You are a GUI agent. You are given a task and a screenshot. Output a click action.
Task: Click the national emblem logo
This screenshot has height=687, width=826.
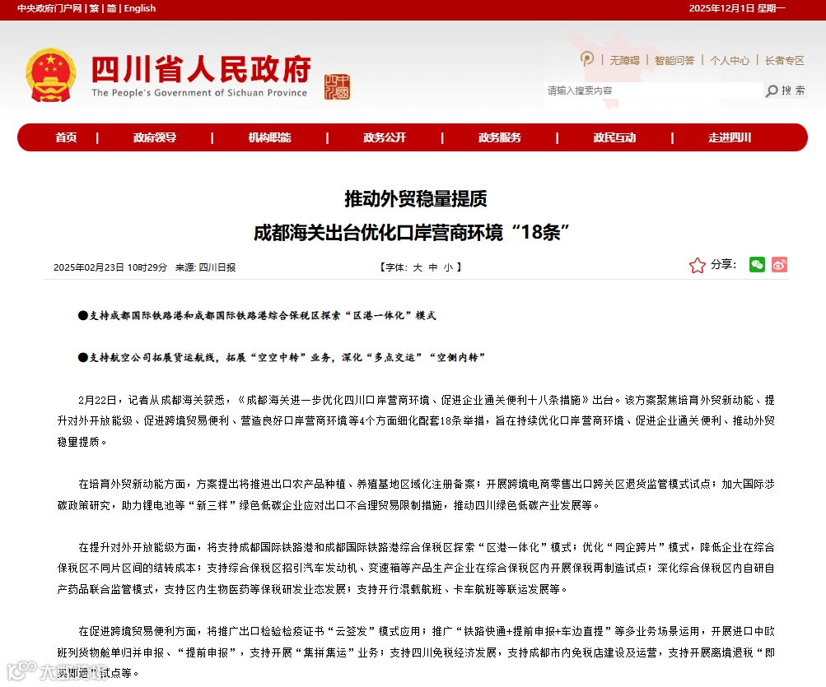[50, 75]
